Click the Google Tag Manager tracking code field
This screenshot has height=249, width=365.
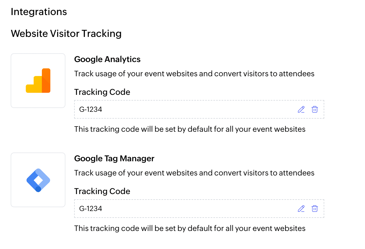coord(186,209)
